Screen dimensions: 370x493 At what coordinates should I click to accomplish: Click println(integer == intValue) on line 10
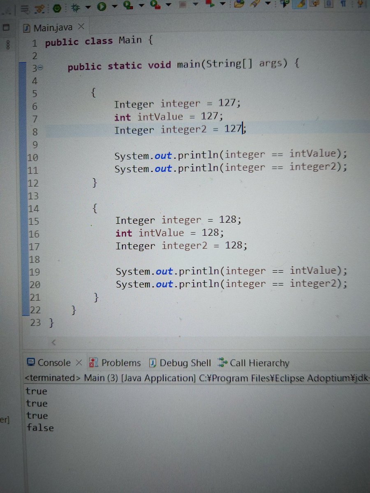[231, 155]
